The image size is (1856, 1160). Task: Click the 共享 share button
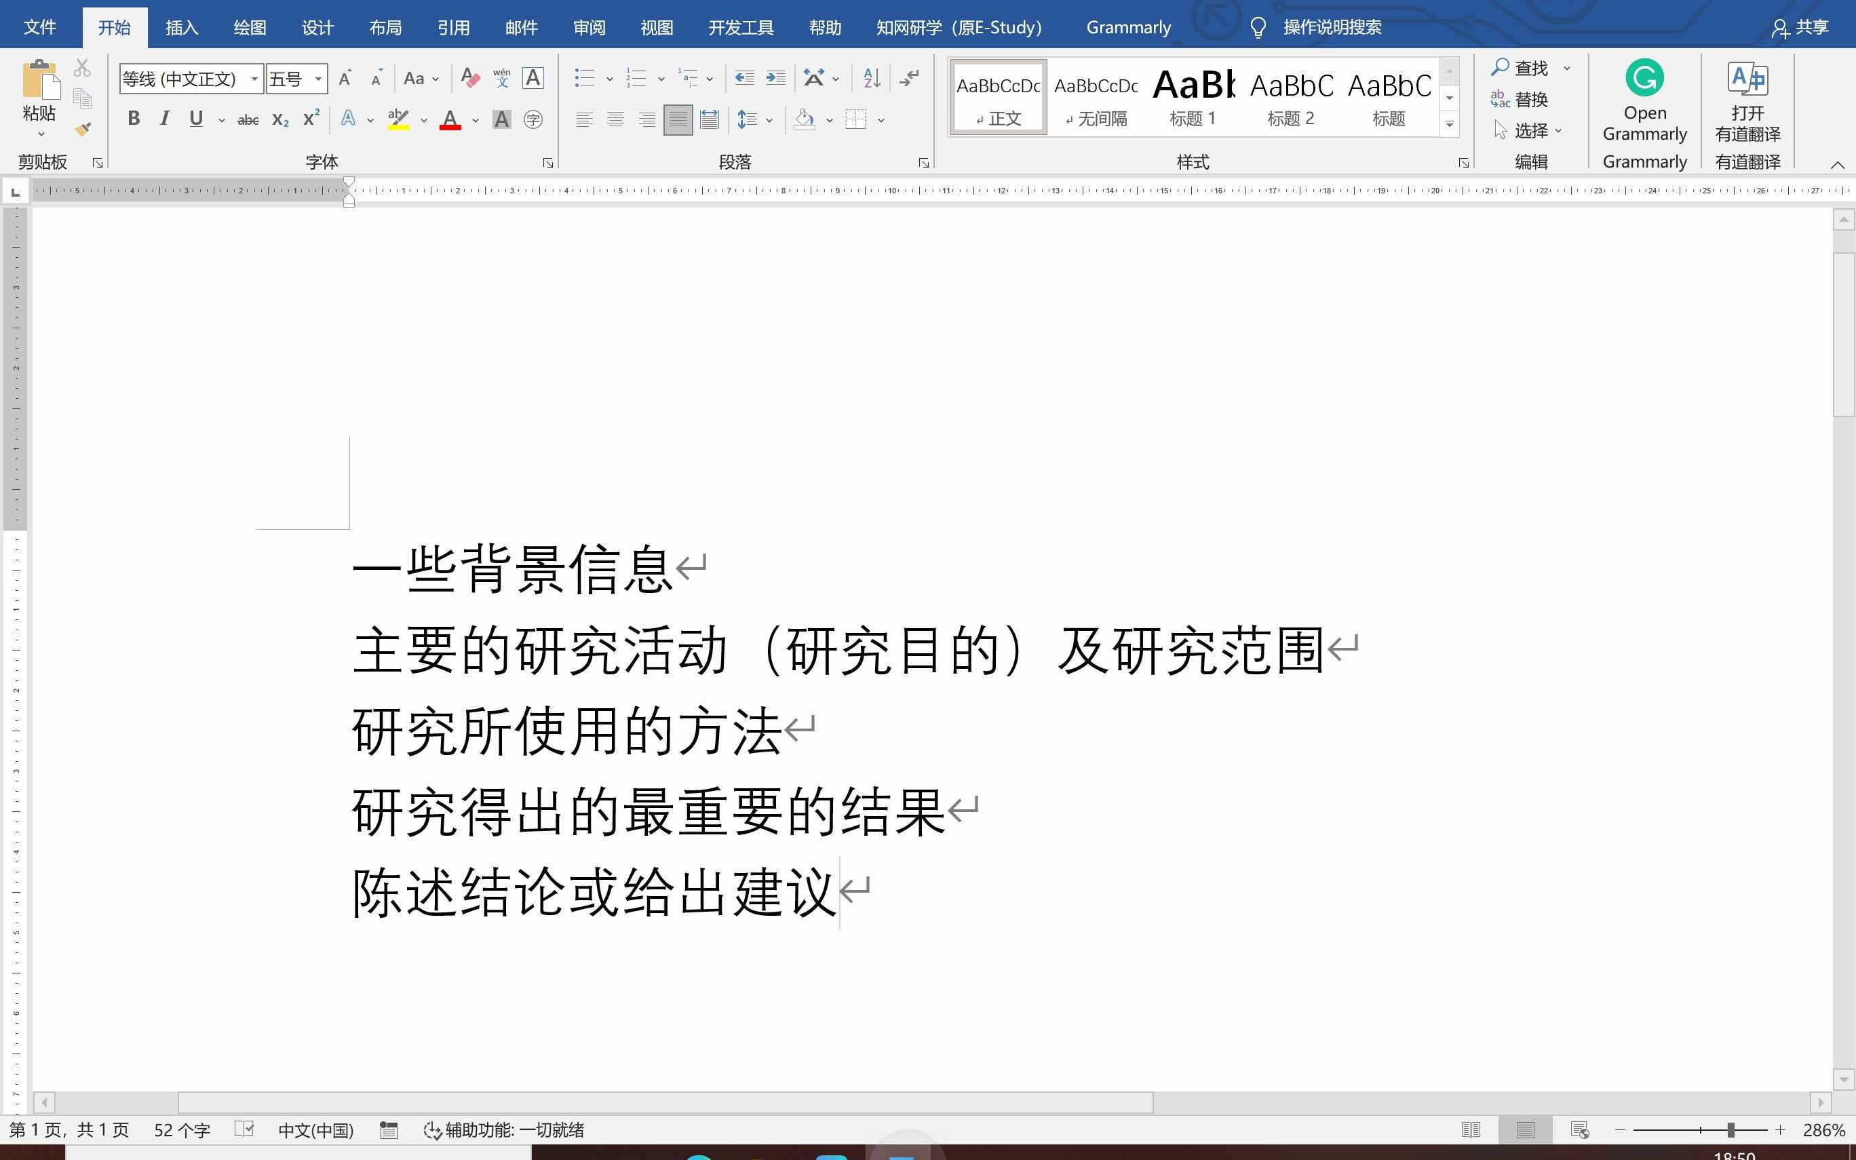(x=1801, y=28)
